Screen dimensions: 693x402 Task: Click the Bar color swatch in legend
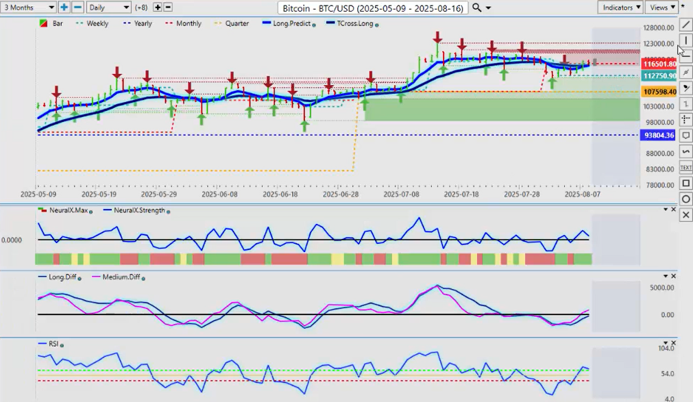[43, 23]
